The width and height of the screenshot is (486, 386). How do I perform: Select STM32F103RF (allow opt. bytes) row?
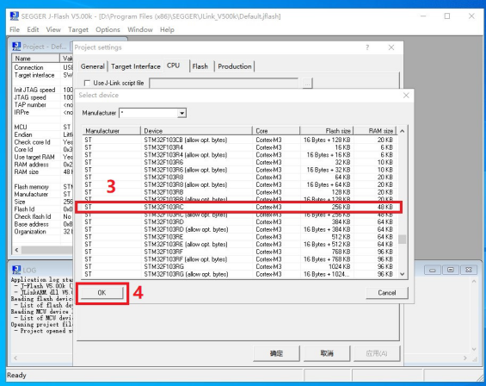click(x=238, y=259)
